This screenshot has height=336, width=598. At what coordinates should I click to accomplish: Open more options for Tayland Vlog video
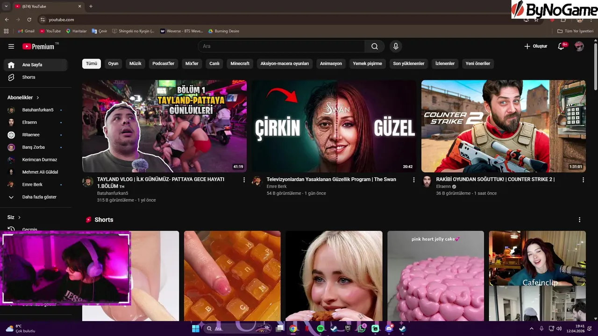[244, 180]
